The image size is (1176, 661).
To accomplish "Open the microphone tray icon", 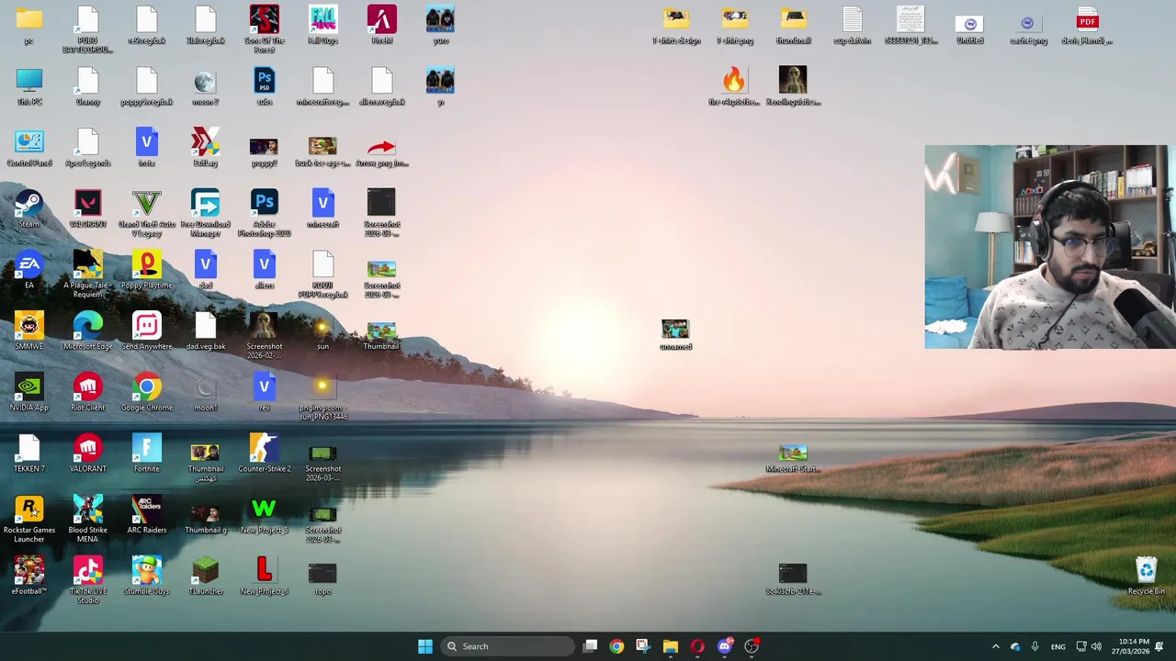I will (1035, 646).
